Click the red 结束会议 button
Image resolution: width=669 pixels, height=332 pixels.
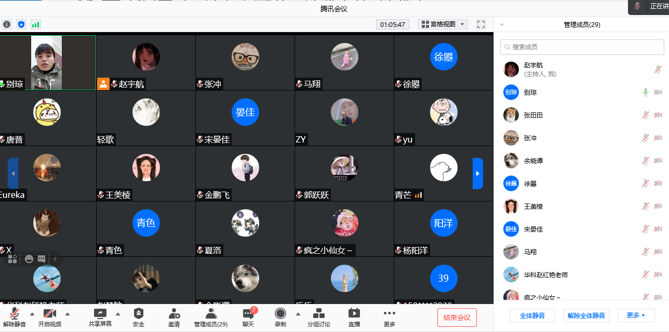click(457, 317)
